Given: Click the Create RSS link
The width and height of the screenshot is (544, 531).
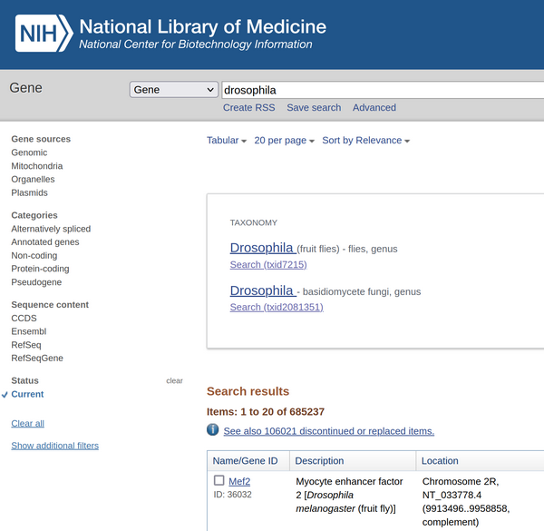Looking at the screenshot, I should point(248,108).
